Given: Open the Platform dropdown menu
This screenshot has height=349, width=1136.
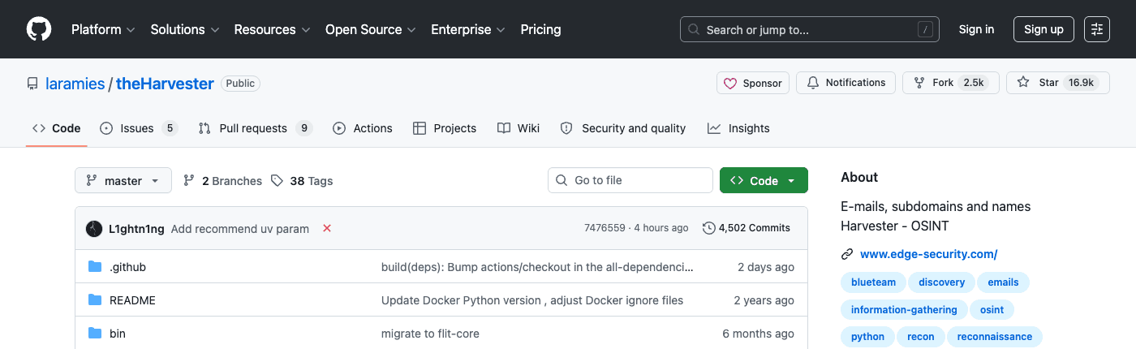Looking at the screenshot, I should click(104, 29).
